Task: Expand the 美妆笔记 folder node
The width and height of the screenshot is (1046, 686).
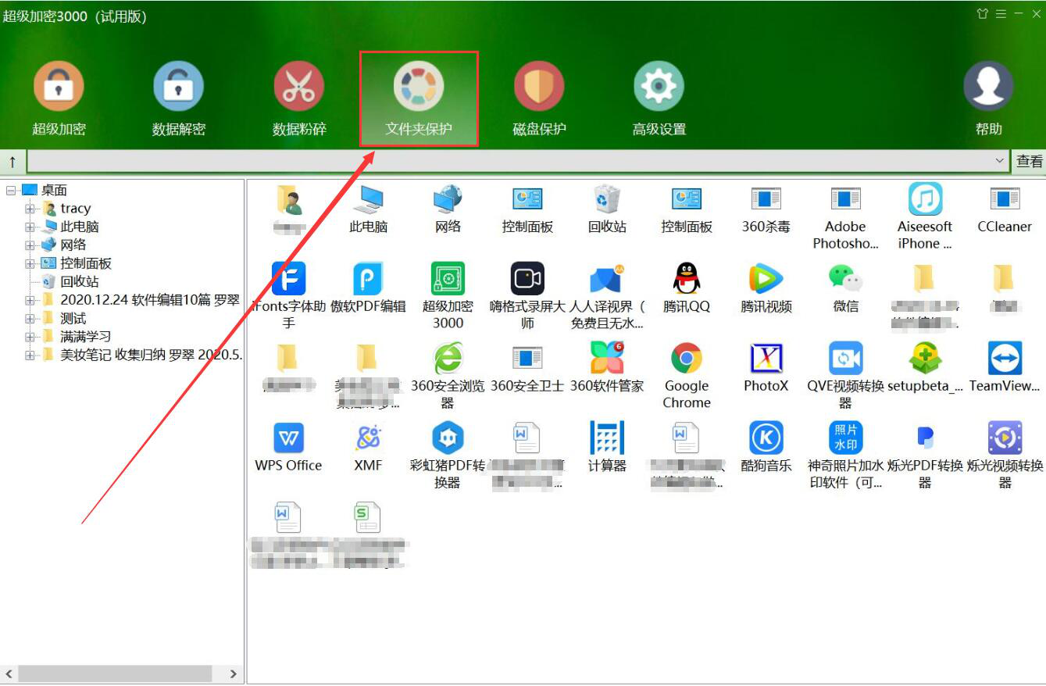Action: tap(30, 355)
